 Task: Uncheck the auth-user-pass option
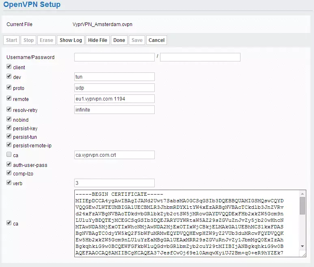[x=9, y=165]
